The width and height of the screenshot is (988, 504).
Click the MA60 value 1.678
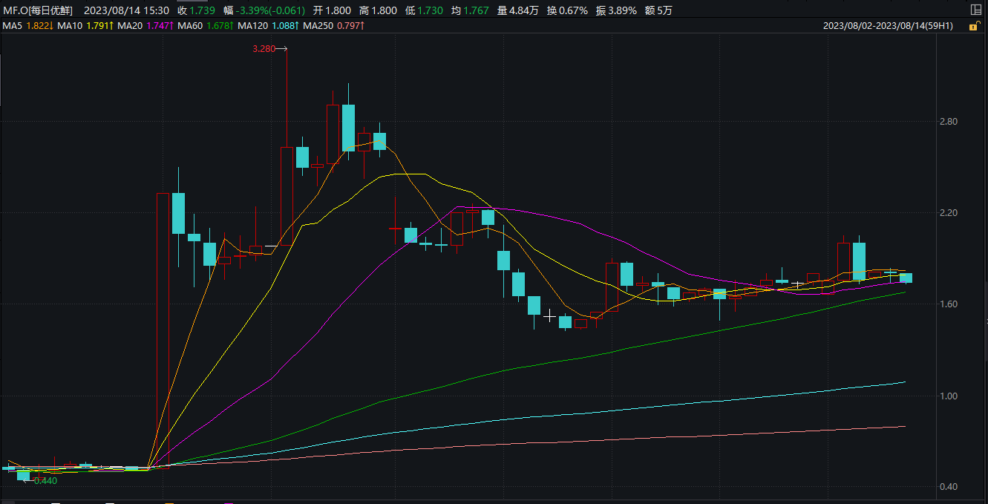pos(217,26)
